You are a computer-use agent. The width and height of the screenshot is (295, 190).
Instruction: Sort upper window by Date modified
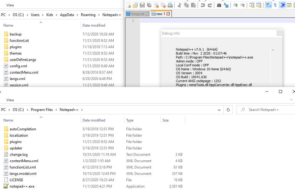coord(102,25)
